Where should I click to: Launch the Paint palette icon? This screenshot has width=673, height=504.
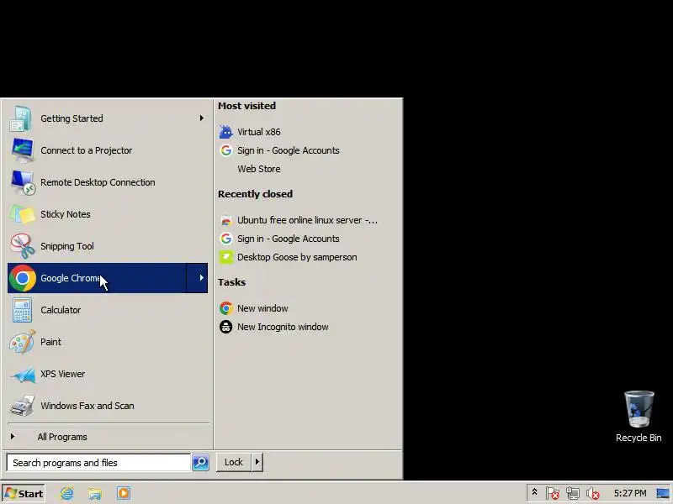(23, 342)
